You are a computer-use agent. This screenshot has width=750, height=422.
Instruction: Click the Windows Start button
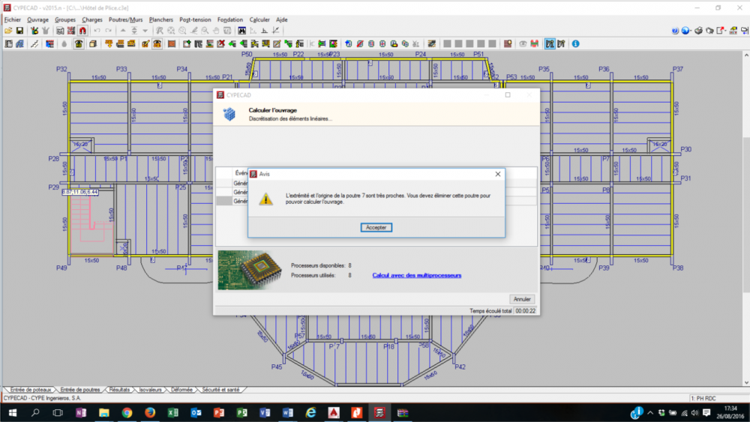tap(13, 412)
